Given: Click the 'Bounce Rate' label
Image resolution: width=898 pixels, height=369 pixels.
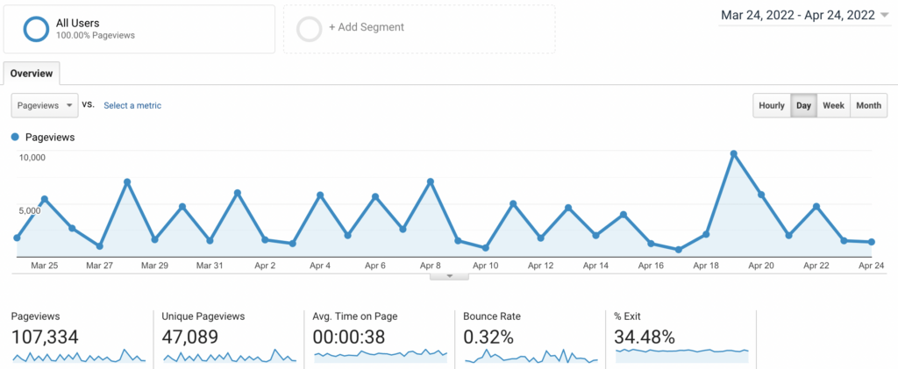Looking at the screenshot, I should [492, 316].
